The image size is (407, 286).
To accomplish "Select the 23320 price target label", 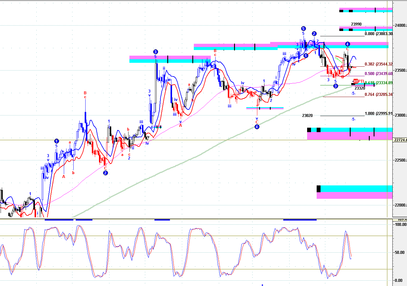I will point(360,88).
